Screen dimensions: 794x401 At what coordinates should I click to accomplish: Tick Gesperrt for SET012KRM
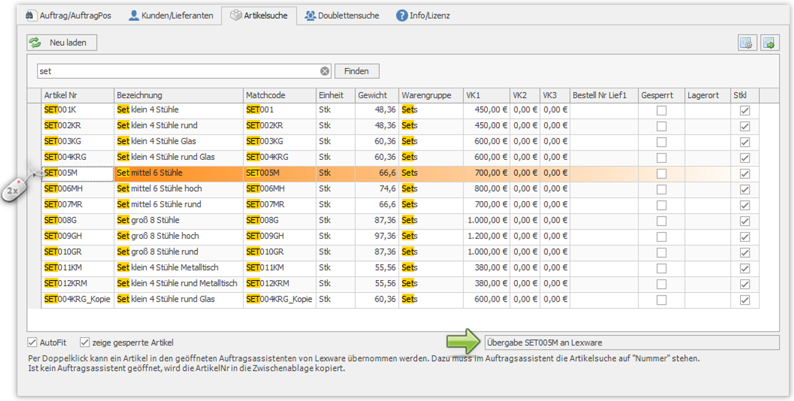pyautogui.click(x=661, y=284)
